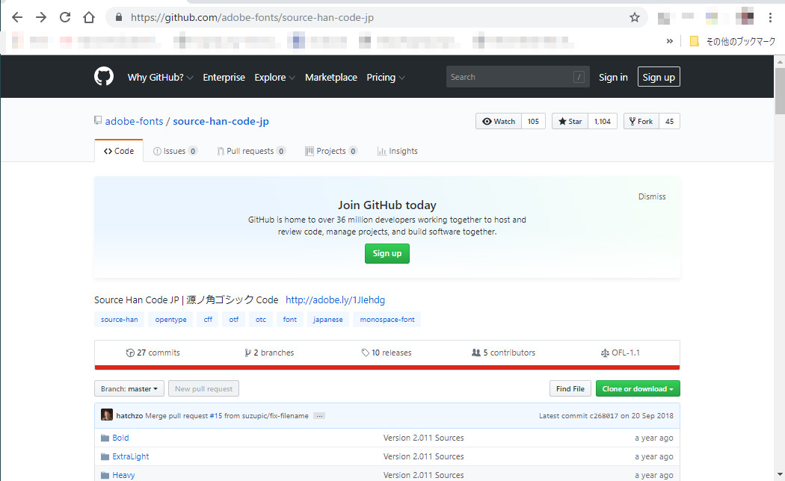Viewport: 785px width, 481px height.
Task: Click the browser forward arrow
Action: pos(41,17)
